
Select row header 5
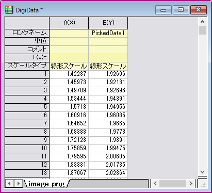(27, 107)
